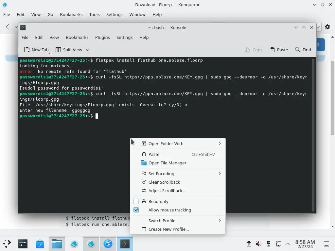Open a New Tab in Konsole
Screen dimensions: 335x251
click(36, 50)
